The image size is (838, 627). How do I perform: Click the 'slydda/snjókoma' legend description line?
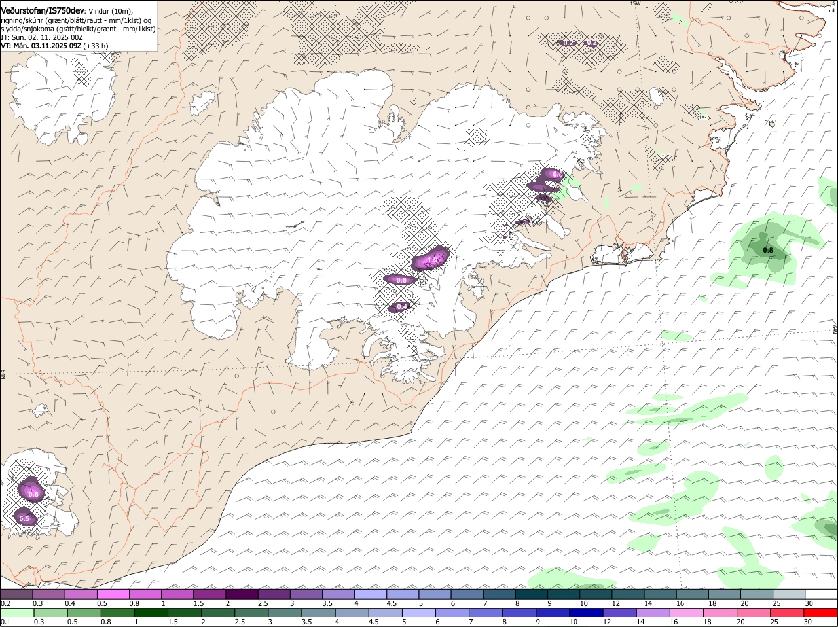point(78,29)
